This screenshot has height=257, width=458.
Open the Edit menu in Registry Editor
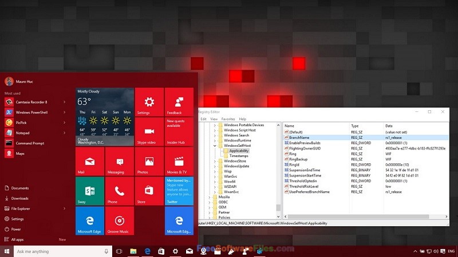(203, 119)
